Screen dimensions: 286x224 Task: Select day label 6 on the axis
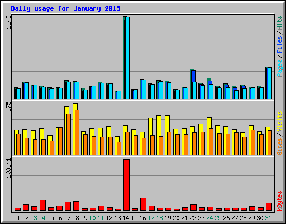[60, 218]
